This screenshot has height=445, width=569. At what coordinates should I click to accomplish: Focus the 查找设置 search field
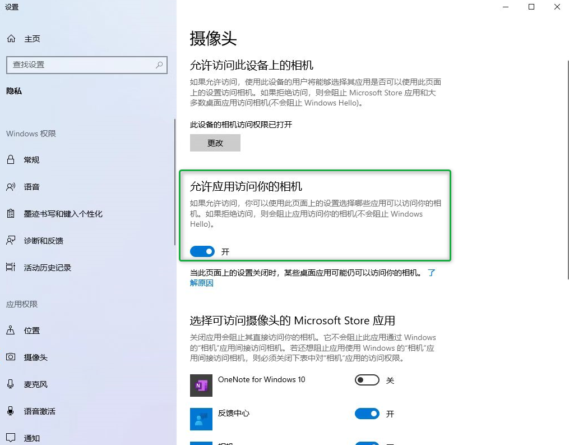tap(87, 65)
